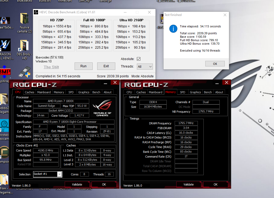Open the Threads dropdown set to All
The height and width of the screenshot is (198, 274).
[x=145, y=67]
